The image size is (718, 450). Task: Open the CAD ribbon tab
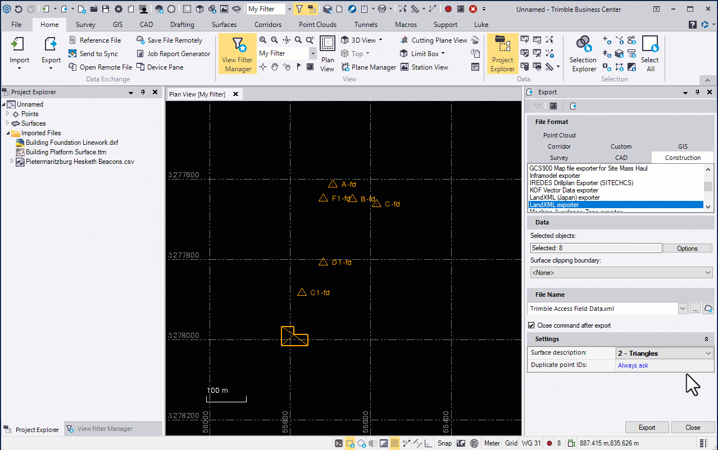(146, 25)
